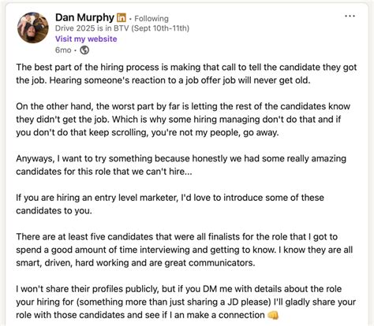Click the line mentioning sharing a JD please

click(x=185, y=302)
